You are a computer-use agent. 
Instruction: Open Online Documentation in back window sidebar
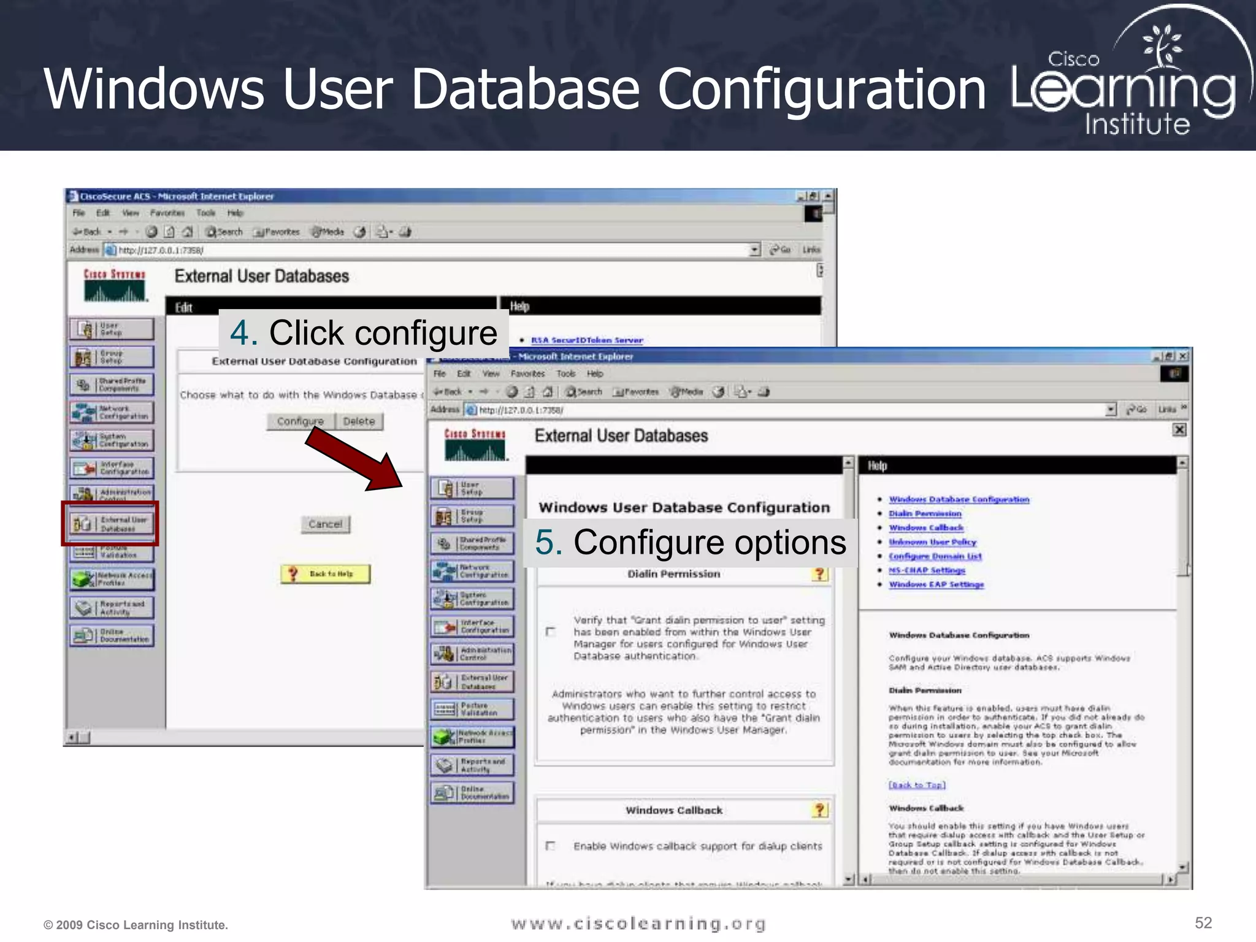coord(112,635)
